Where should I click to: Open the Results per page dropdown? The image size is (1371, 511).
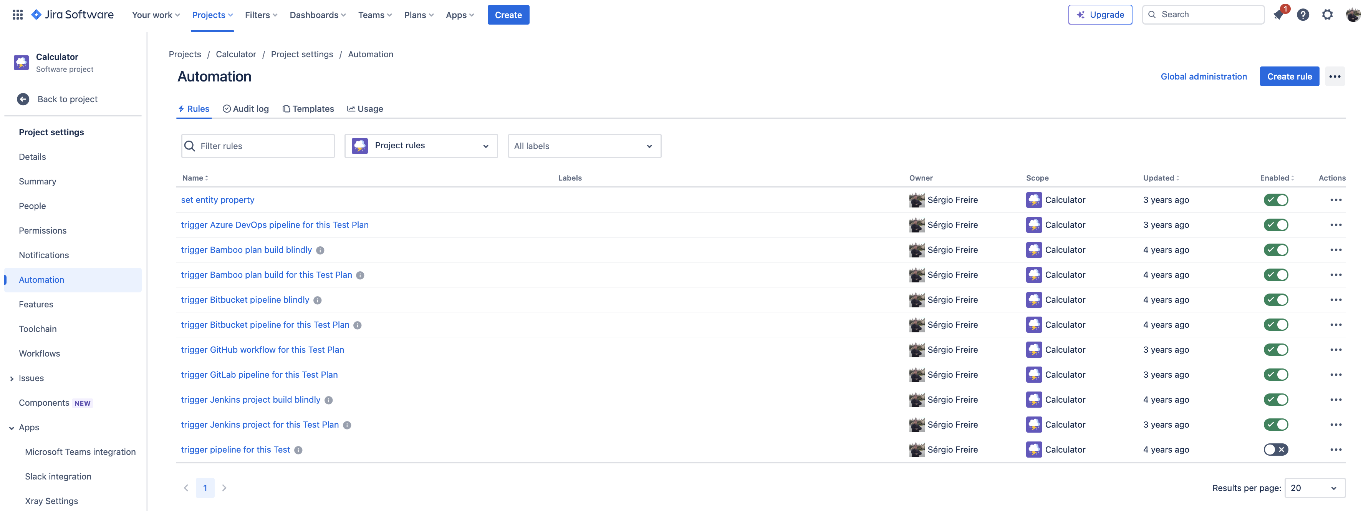tap(1315, 488)
